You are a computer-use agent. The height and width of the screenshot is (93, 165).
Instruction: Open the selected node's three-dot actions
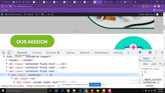click(2, 75)
